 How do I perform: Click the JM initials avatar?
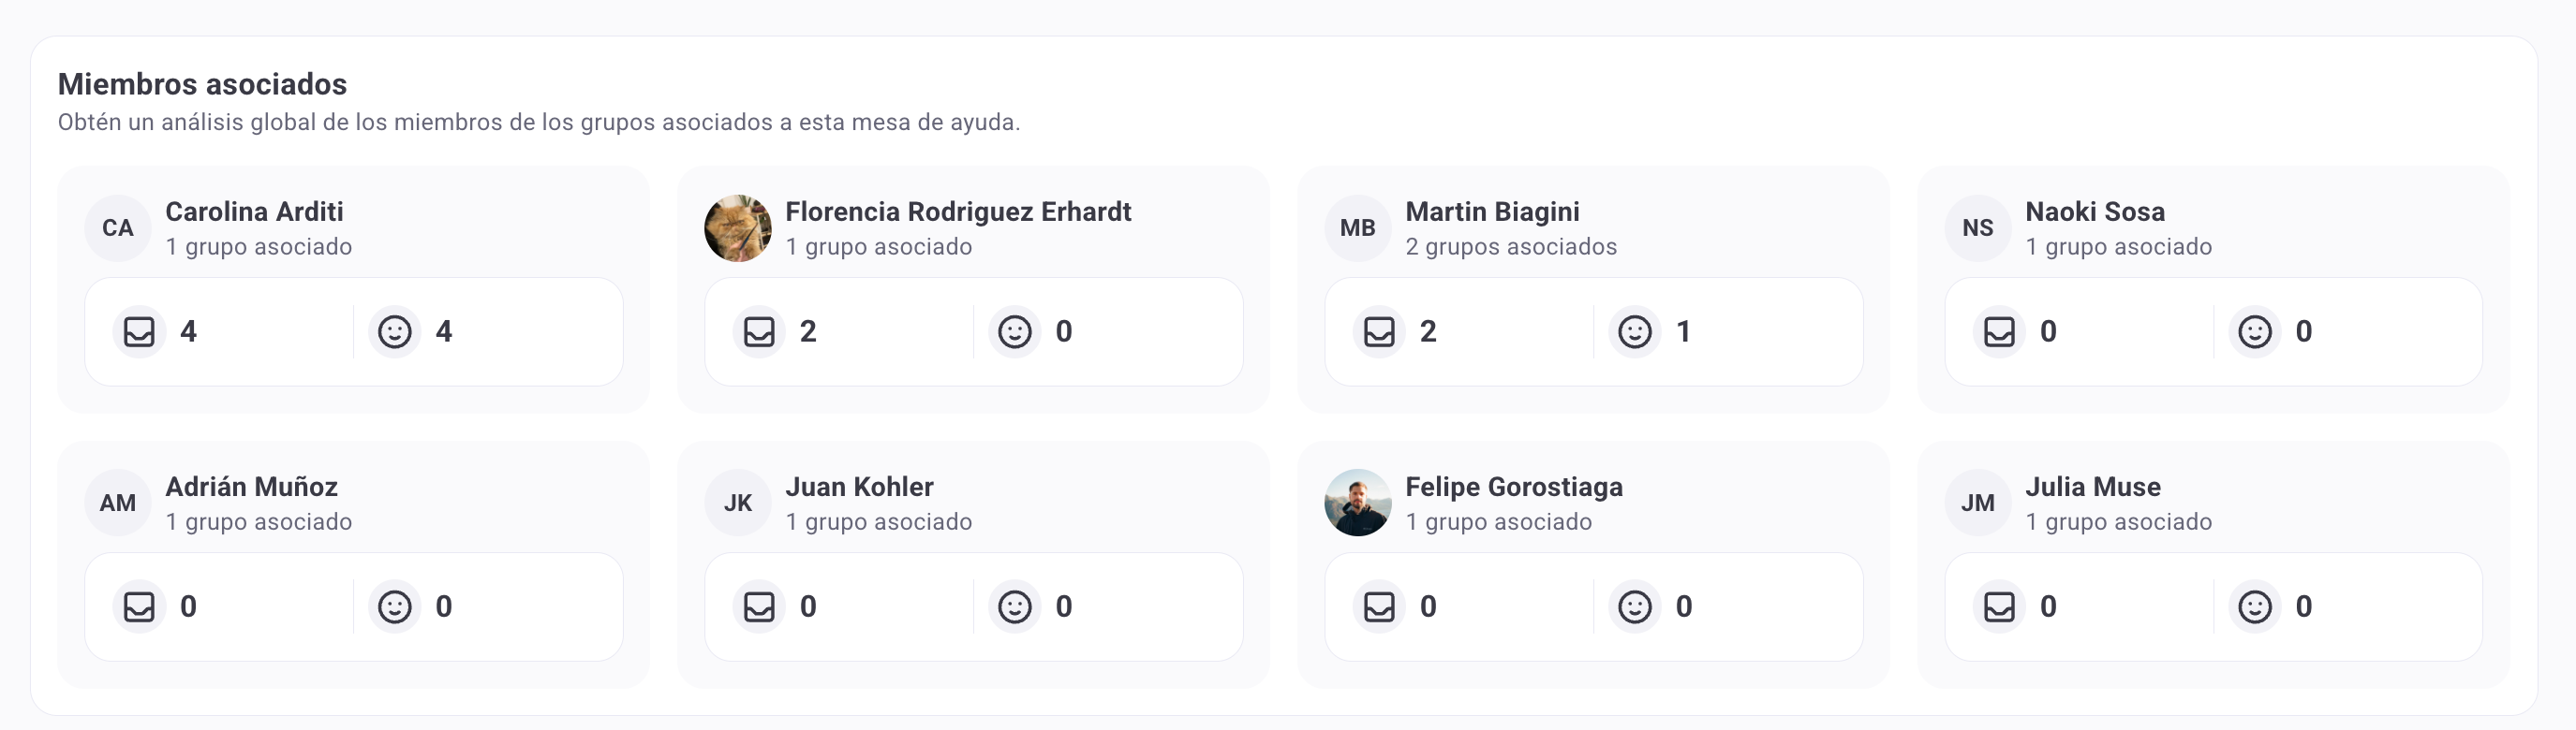pos(1978,503)
